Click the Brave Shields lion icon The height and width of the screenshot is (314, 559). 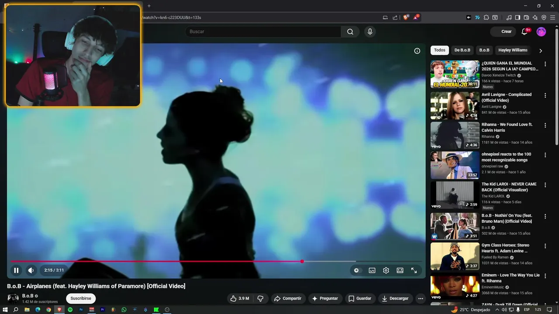click(x=406, y=17)
